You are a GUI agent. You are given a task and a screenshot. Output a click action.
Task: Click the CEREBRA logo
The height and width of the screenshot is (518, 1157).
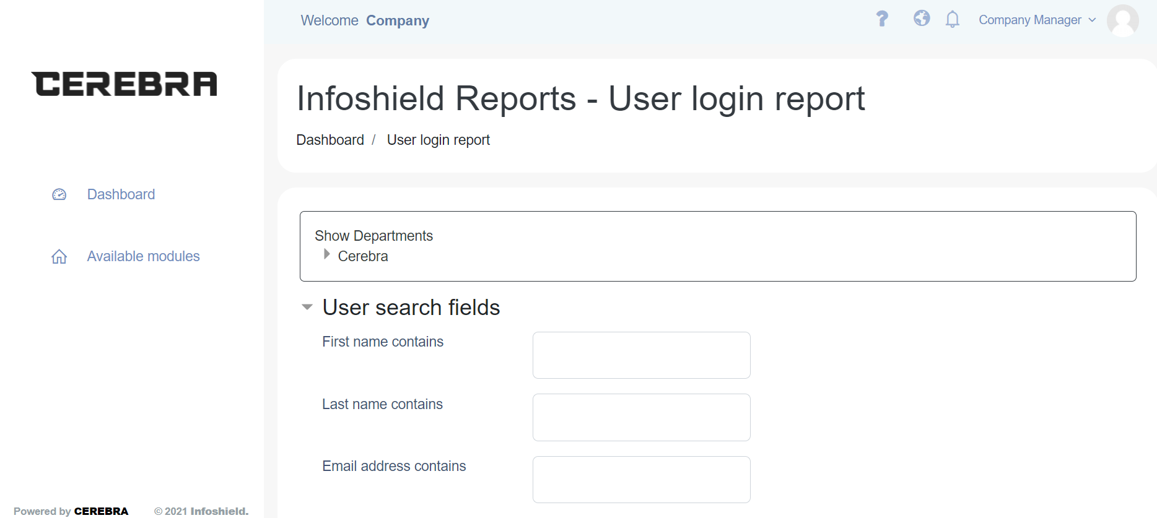[x=124, y=84]
